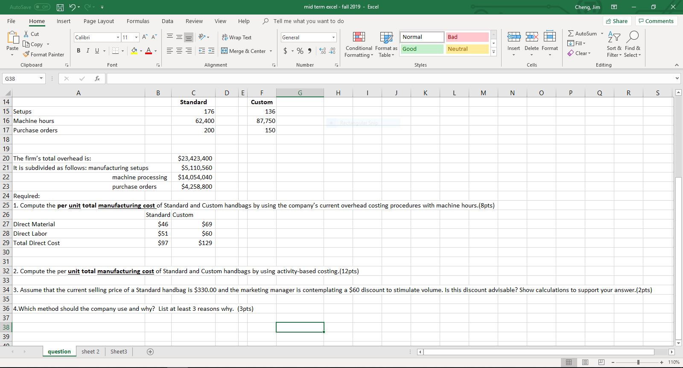Open the Name Box dropdown arrow
Viewport: 683px width, 368px height.
click(x=41, y=79)
